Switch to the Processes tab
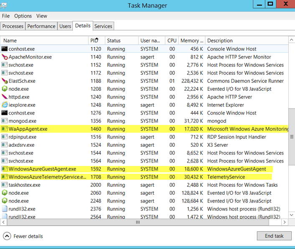The image size is (295, 249). pos(13,26)
